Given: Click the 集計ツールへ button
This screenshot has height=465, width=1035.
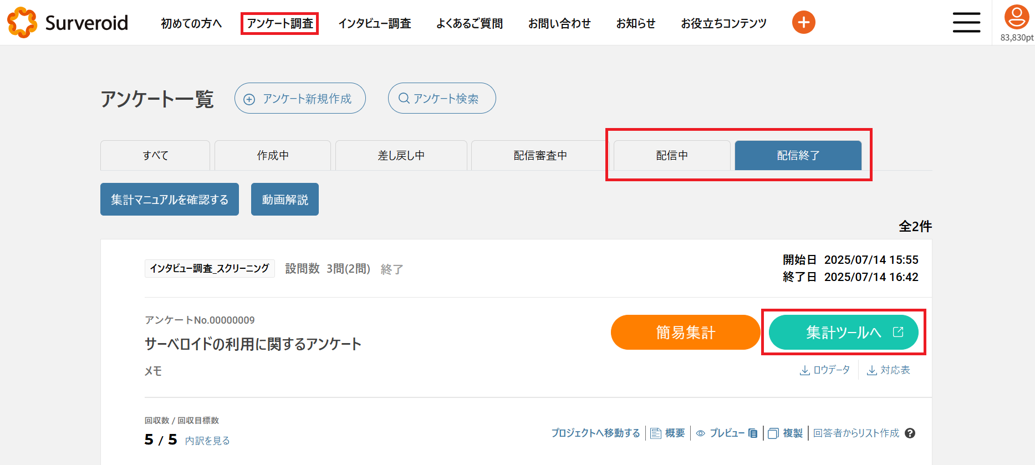Looking at the screenshot, I should (843, 333).
